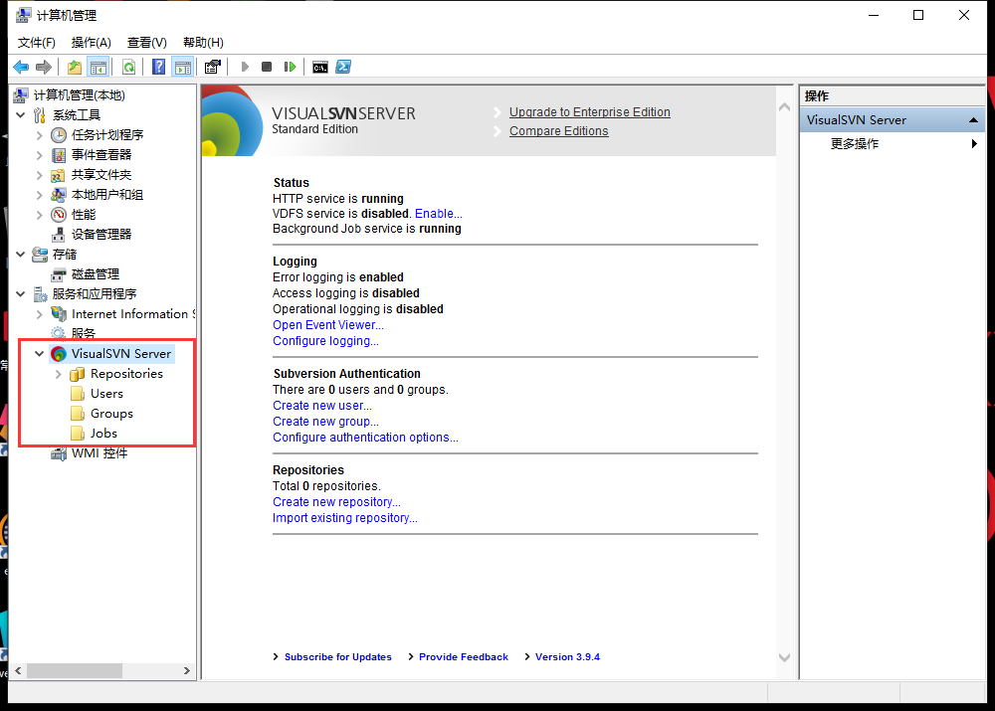Click Upgrade to Enterprise Edition link
This screenshot has height=711, width=995.
pos(589,112)
